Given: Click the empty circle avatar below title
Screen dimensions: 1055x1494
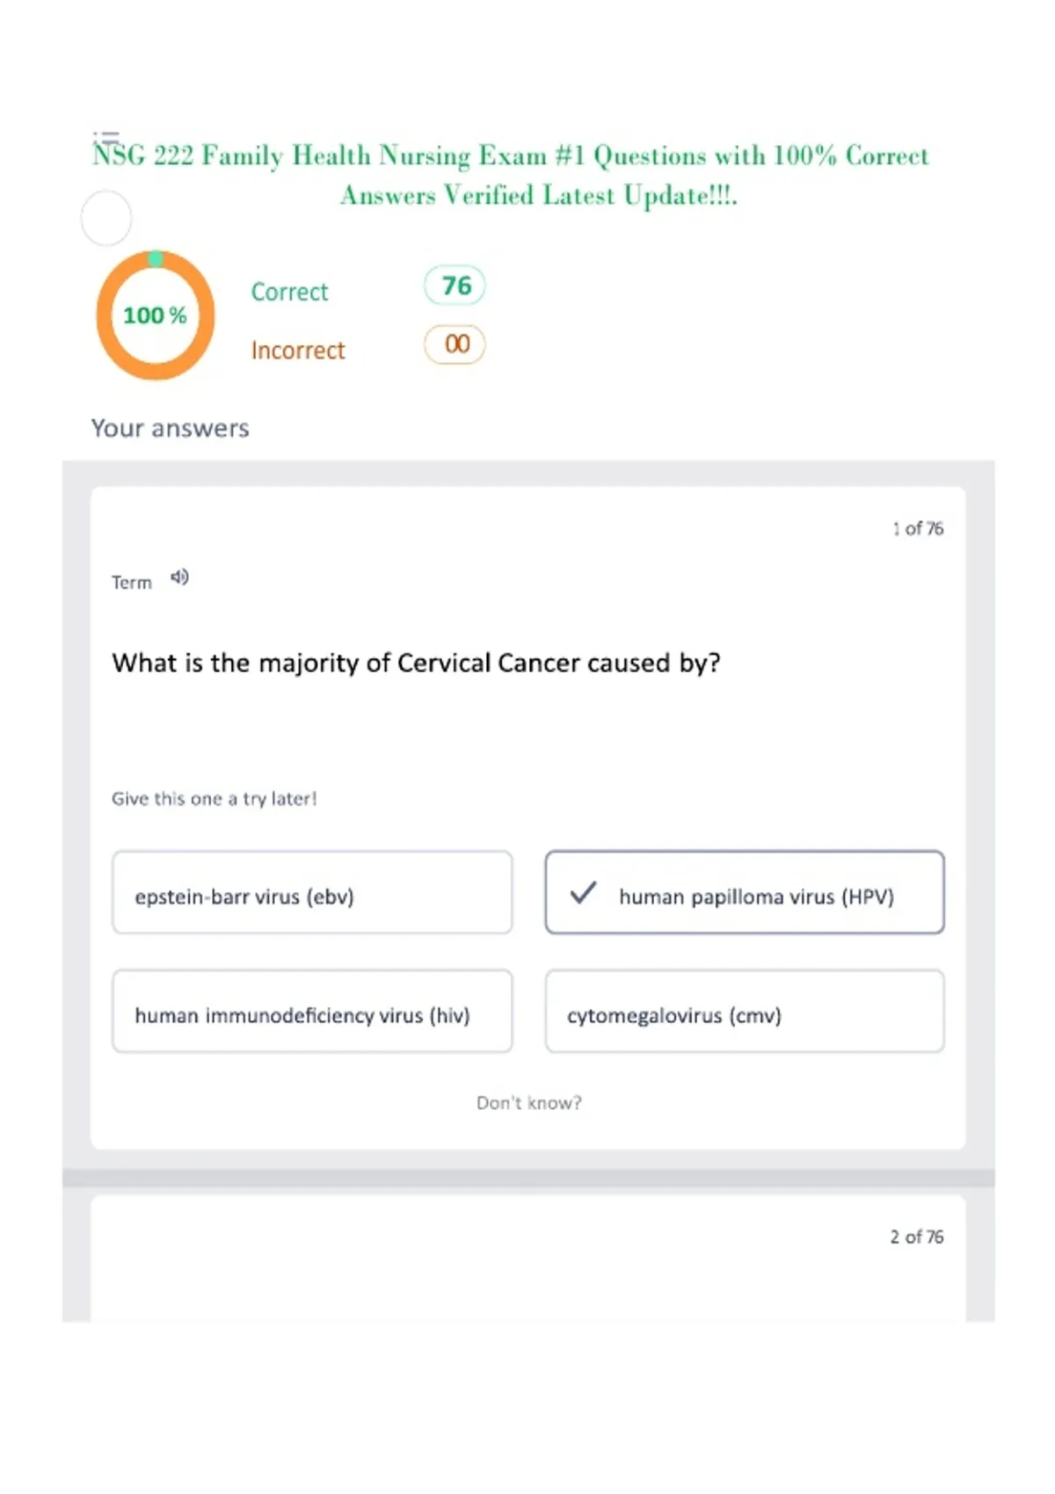Looking at the screenshot, I should tap(106, 218).
